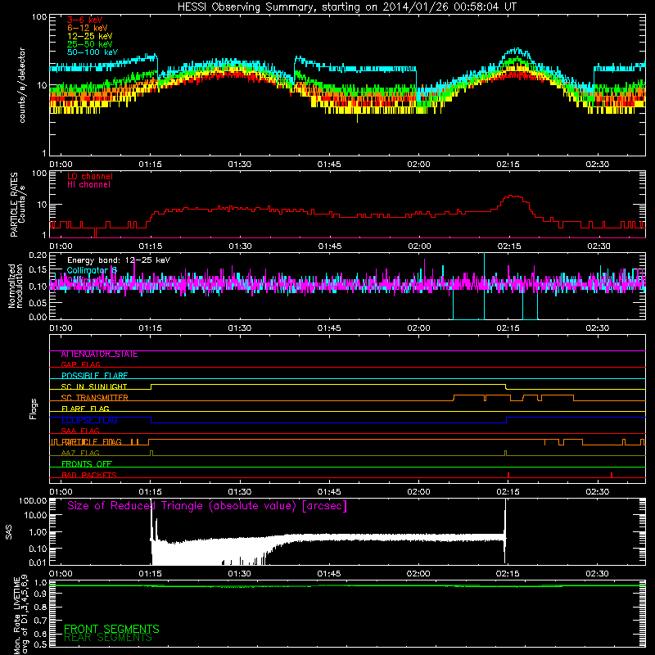
Task: Click the 02:00 tick under the count-rate plot
Action: 418,165
